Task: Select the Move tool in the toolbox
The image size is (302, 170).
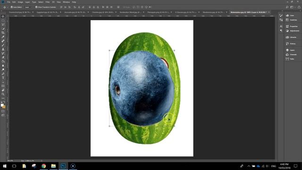Action: tap(3, 17)
